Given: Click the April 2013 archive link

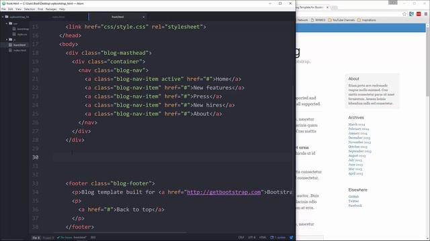Looking at the screenshot, I should (355, 173).
